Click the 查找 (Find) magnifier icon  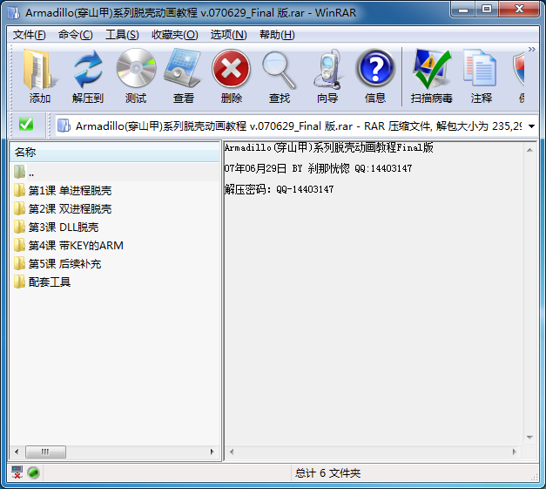(279, 70)
